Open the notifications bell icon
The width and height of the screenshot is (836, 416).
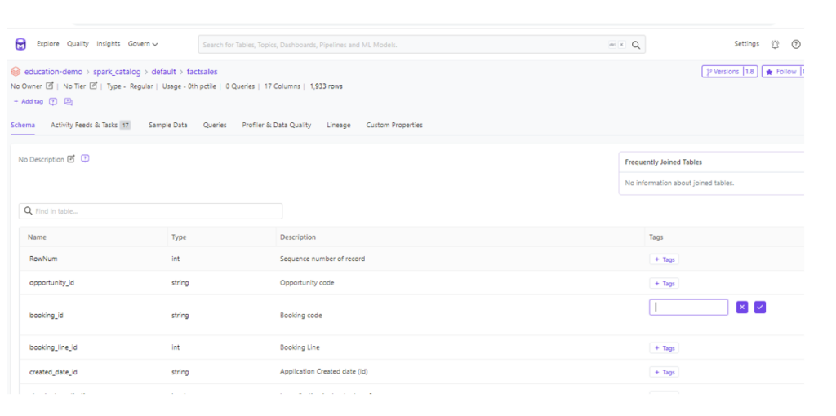coord(775,44)
